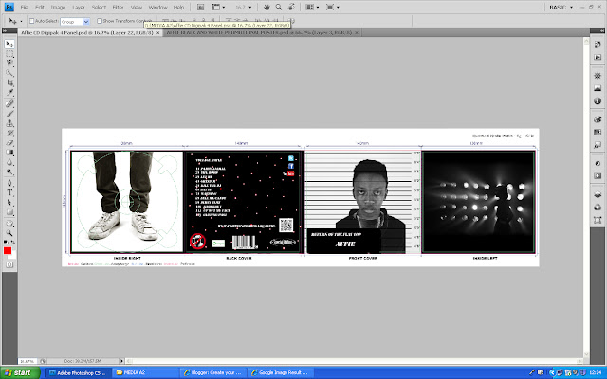Open the File menu

click(25, 7)
